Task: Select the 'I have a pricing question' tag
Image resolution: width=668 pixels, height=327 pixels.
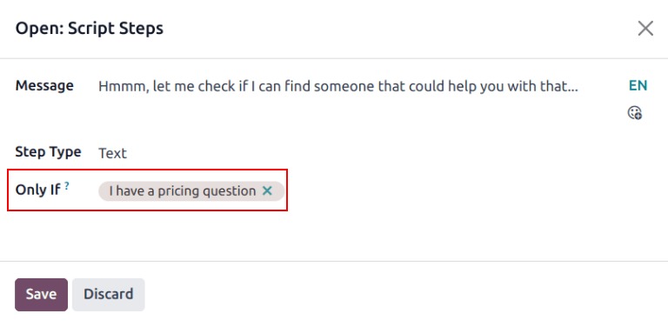Action: (183, 190)
